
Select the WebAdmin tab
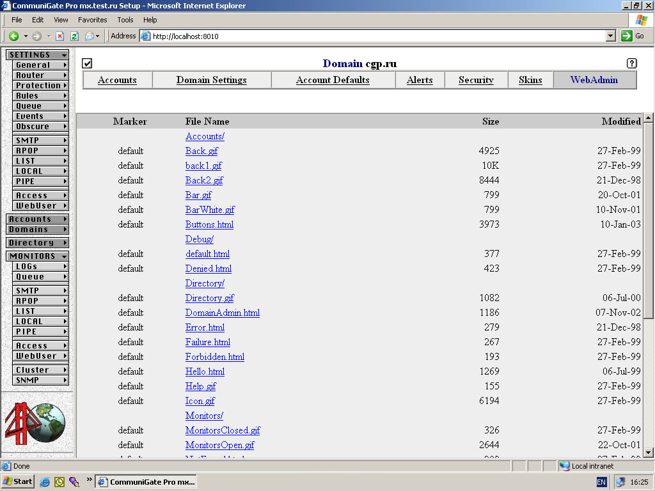[x=594, y=80]
